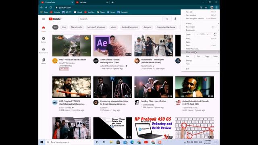Toggle fullscreen icon in Zoom row
This screenshot has height=145, width=258.
(215, 34)
